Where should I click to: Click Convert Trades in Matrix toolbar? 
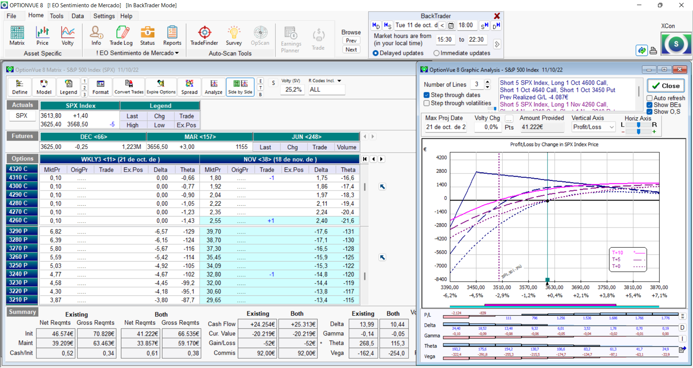pyautogui.click(x=129, y=87)
